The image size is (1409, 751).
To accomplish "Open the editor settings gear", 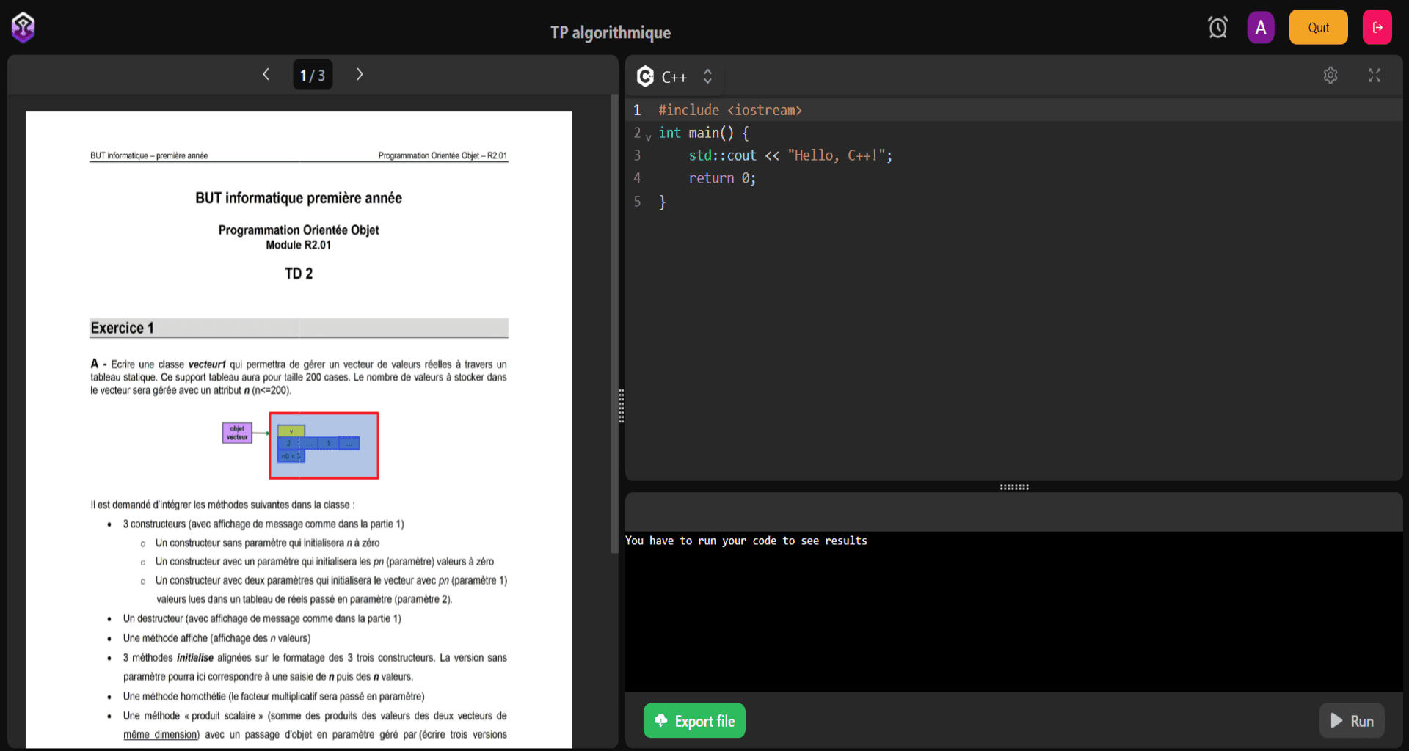I will pyautogui.click(x=1330, y=75).
